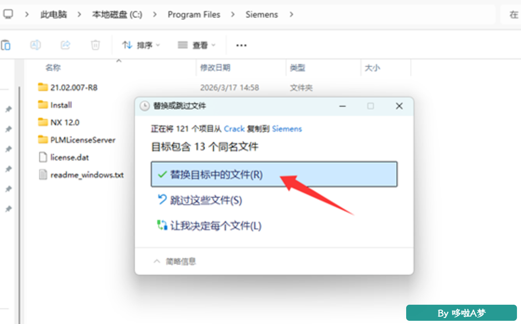Image resolution: width=521 pixels, height=324 pixels.
Task: Go to Program Files in the breadcrumb
Action: coord(194,15)
